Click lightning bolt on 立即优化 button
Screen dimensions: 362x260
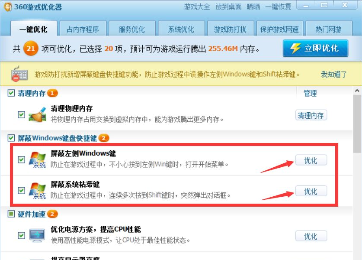tap(295, 48)
